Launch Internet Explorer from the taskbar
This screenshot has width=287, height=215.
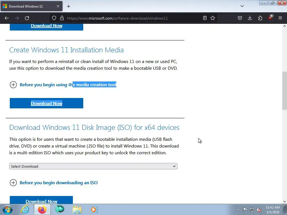pyautogui.click(x=25, y=209)
